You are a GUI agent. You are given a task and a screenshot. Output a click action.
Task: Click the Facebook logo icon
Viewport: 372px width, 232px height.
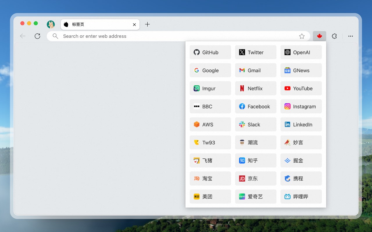(x=242, y=106)
